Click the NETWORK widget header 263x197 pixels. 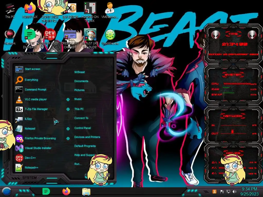[x=233, y=116]
